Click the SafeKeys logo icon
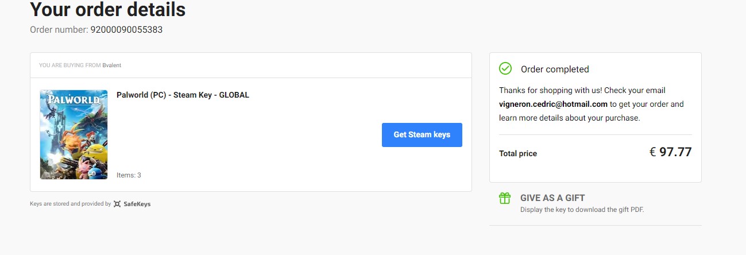 (x=117, y=204)
